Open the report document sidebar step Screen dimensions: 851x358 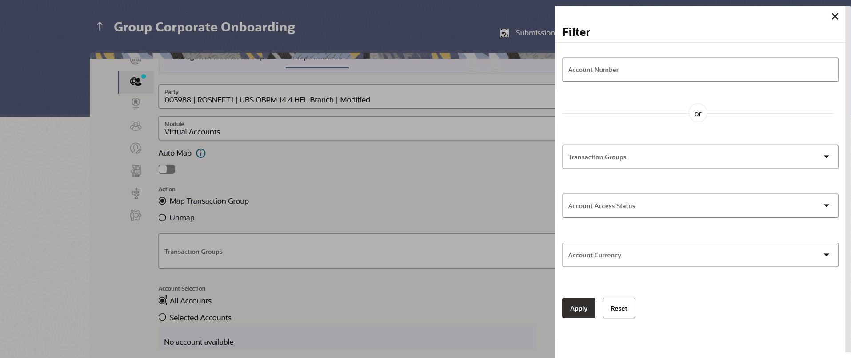pyautogui.click(x=136, y=171)
